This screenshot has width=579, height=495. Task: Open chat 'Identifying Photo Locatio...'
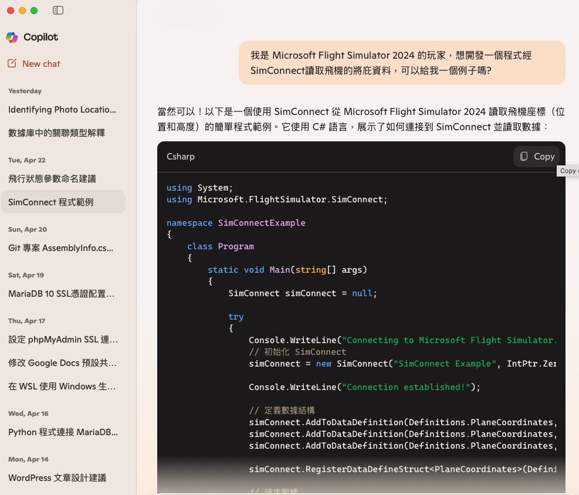coord(63,110)
